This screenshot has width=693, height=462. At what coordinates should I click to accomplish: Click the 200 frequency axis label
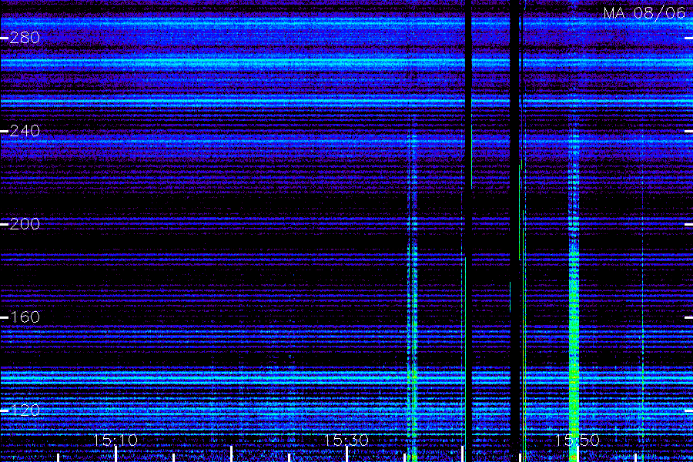(25, 224)
